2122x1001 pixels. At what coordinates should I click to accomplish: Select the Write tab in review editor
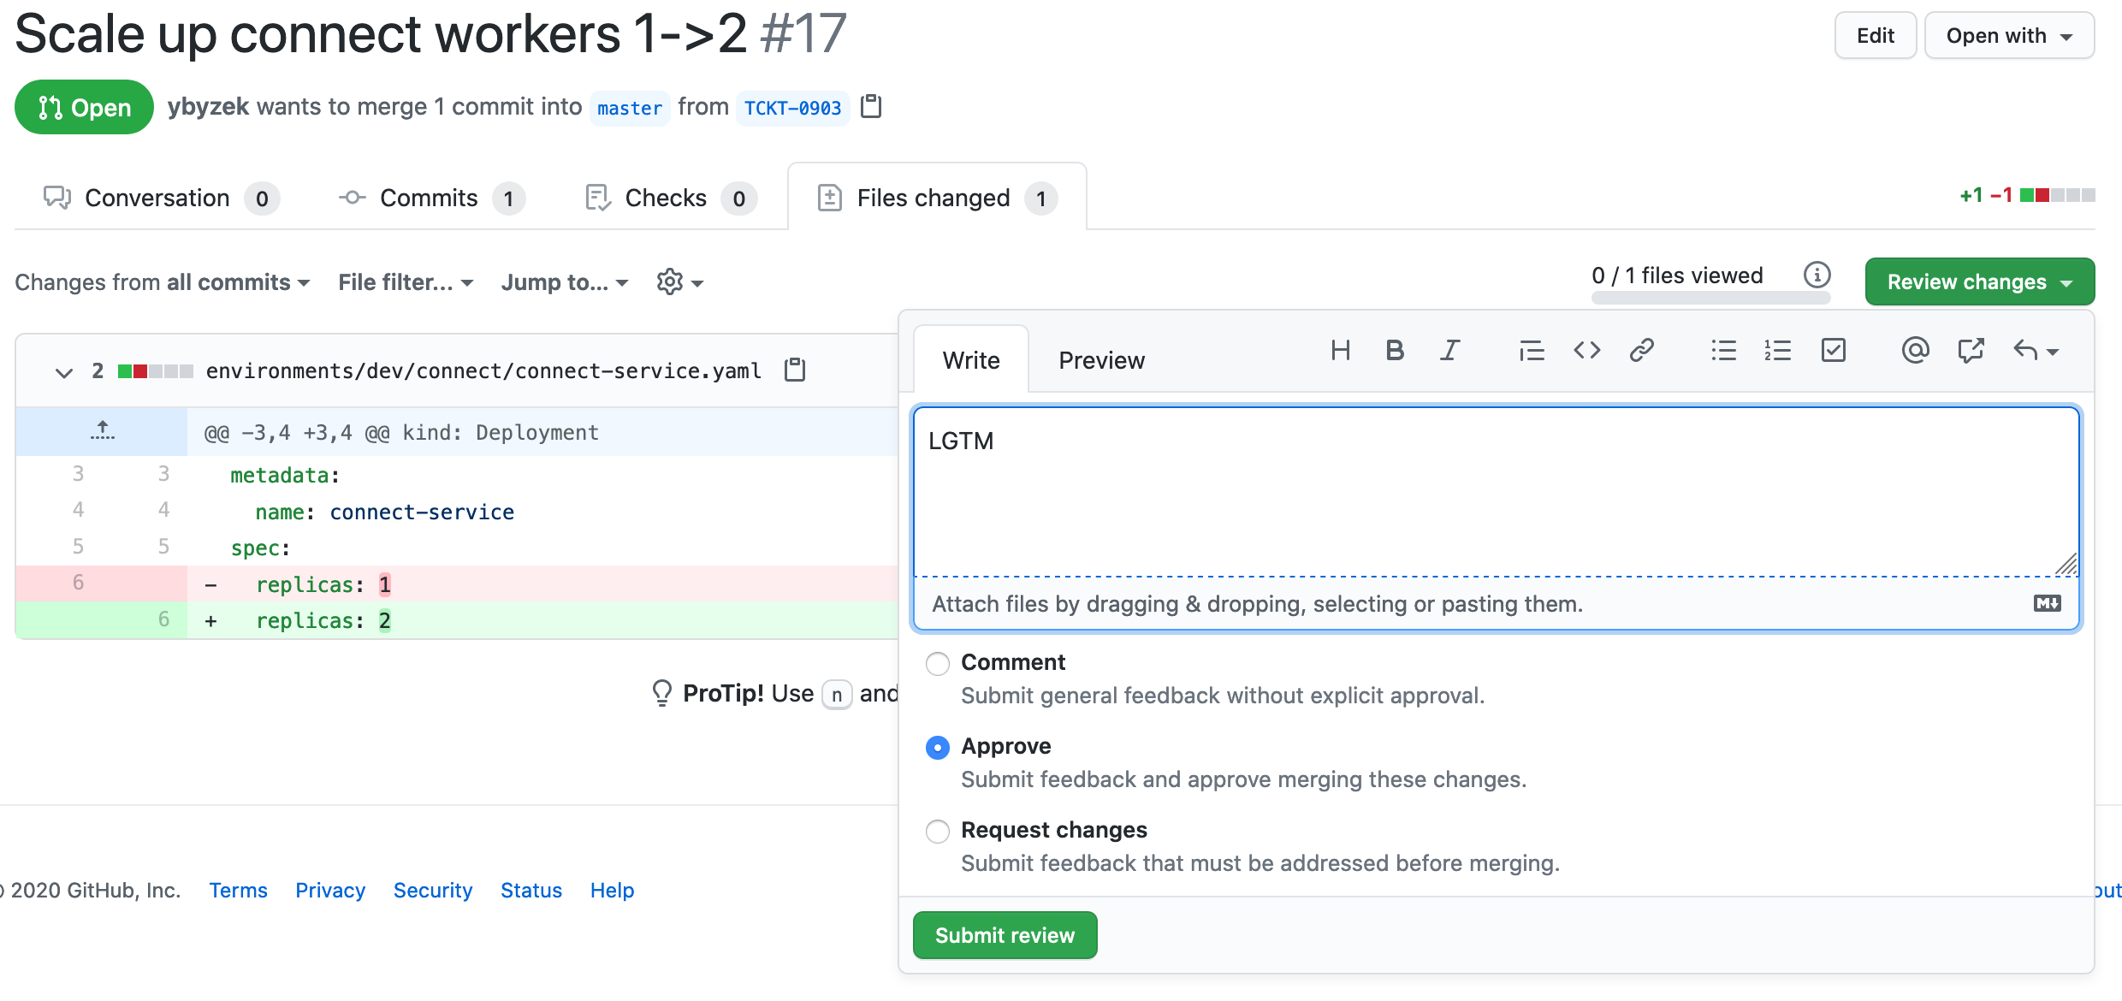tap(971, 359)
